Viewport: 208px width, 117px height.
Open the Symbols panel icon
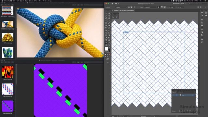(202, 25)
